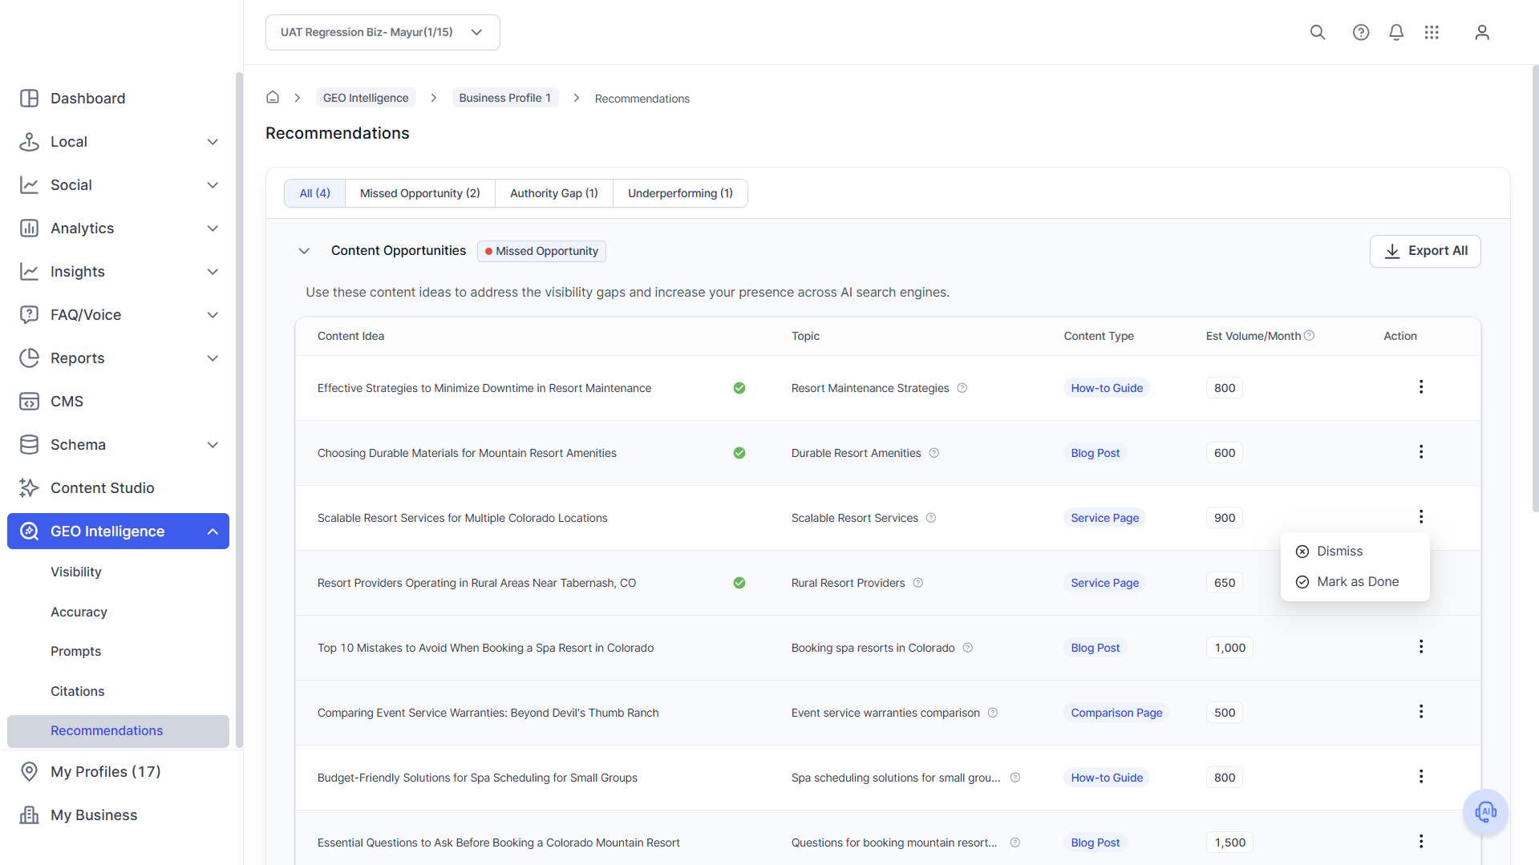Open the Dashboard sidebar item
This screenshot has width=1539, height=865.
tap(118, 98)
